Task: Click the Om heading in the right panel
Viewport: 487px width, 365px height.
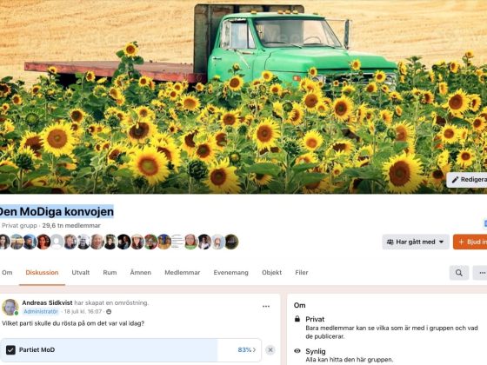Action: (299, 305)
